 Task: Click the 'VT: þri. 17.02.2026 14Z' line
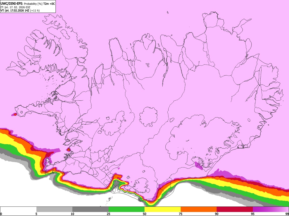point(15,11)
